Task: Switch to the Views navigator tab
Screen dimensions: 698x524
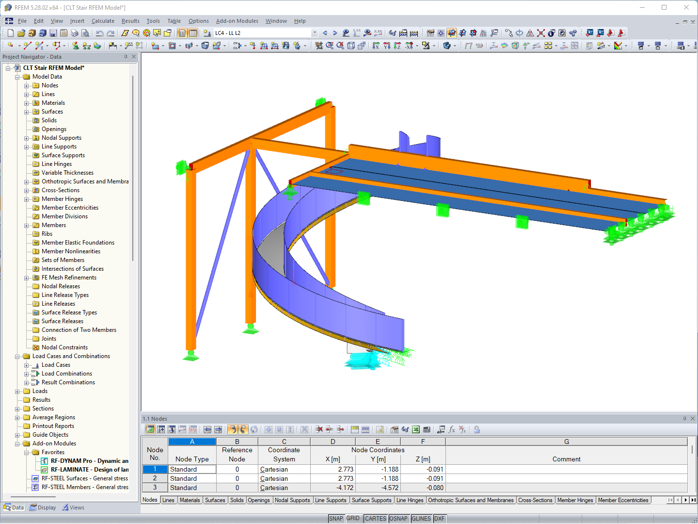Action: click(x=73, y=508)
